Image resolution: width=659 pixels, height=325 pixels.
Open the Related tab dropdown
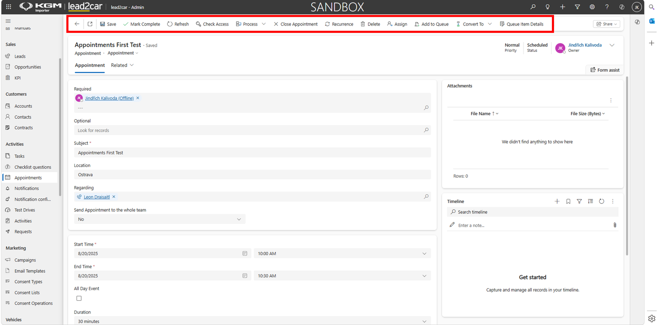122,65
